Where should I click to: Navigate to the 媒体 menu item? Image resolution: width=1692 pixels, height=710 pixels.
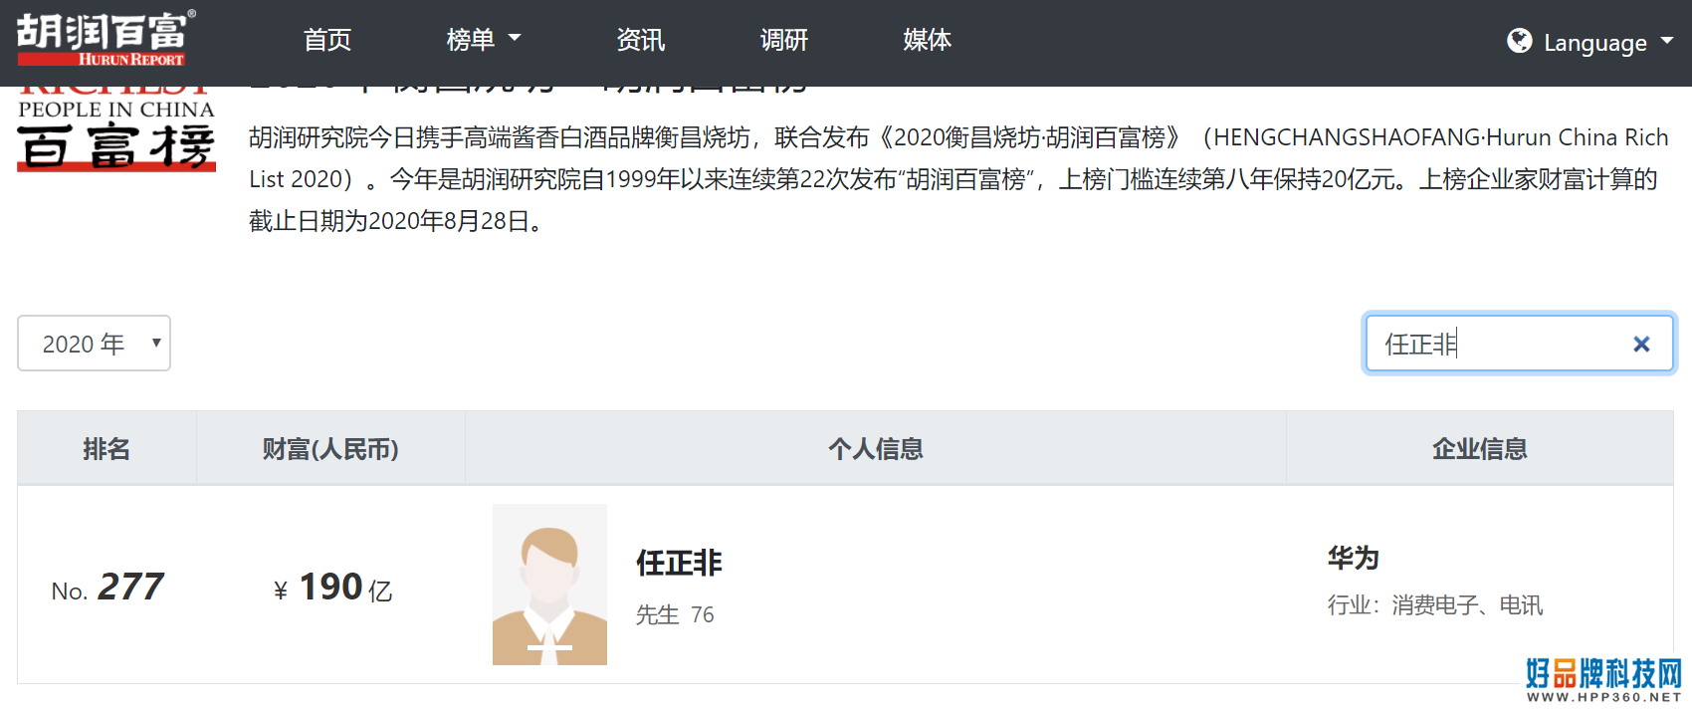click(x=927, y=40)
